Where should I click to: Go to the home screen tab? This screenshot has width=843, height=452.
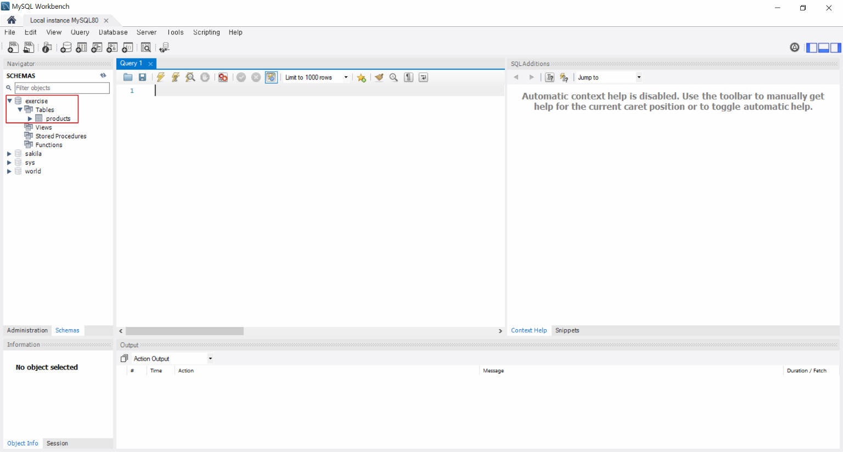pyautogui.click(x=12, y=20)
